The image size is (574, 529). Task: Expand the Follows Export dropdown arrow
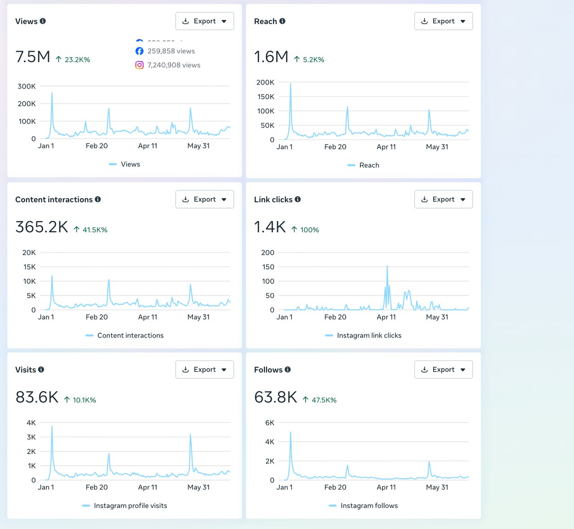463,370
